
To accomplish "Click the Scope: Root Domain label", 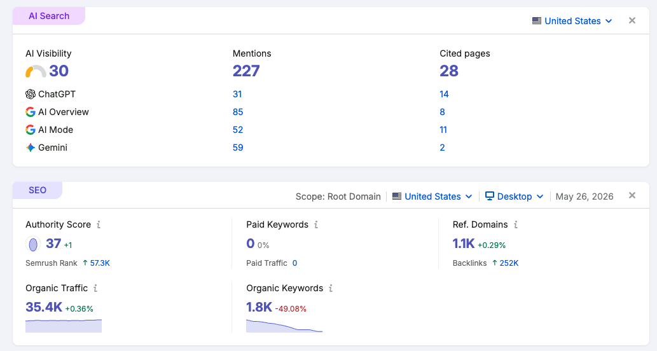I will pos(338,196).
